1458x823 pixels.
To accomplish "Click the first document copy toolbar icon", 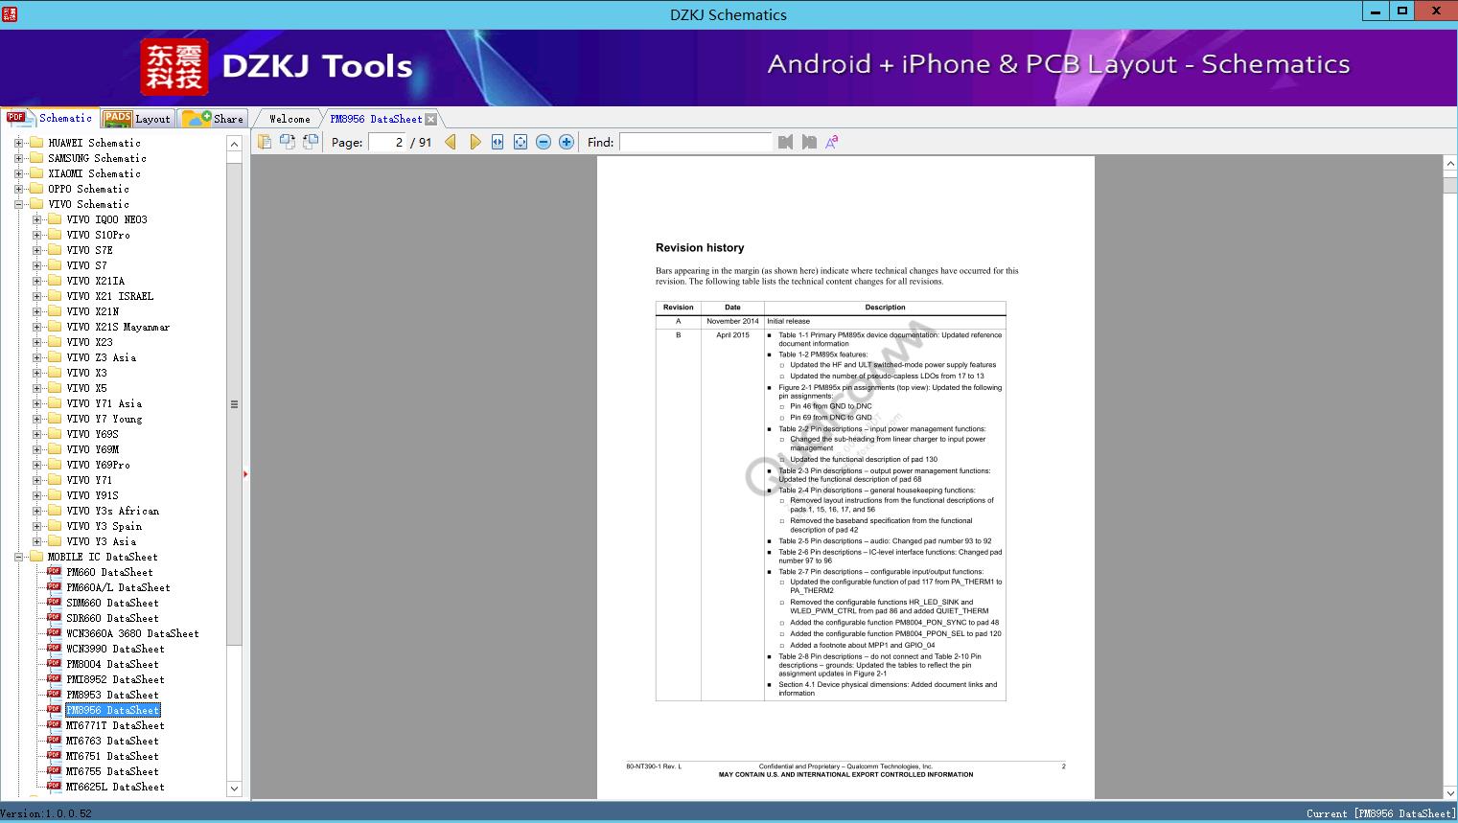I will pos(265,142).
